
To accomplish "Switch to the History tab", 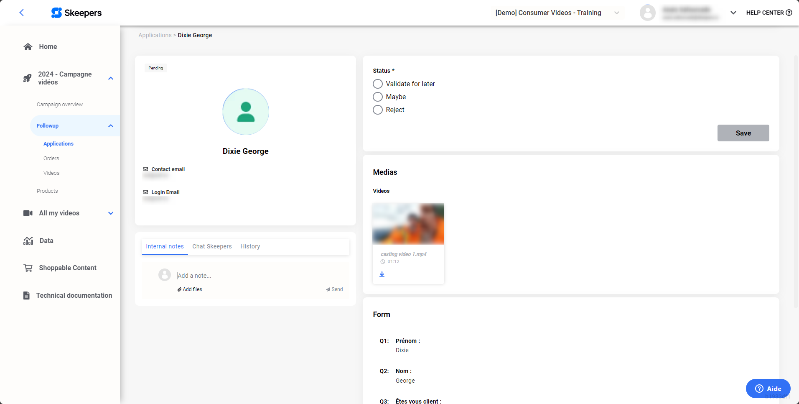I will pos(250,246).
